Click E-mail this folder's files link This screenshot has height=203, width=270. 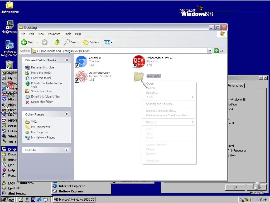click(45, 96)
